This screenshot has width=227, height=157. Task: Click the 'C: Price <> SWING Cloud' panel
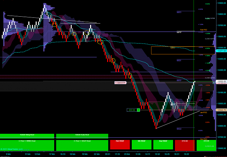click(27, 145)
